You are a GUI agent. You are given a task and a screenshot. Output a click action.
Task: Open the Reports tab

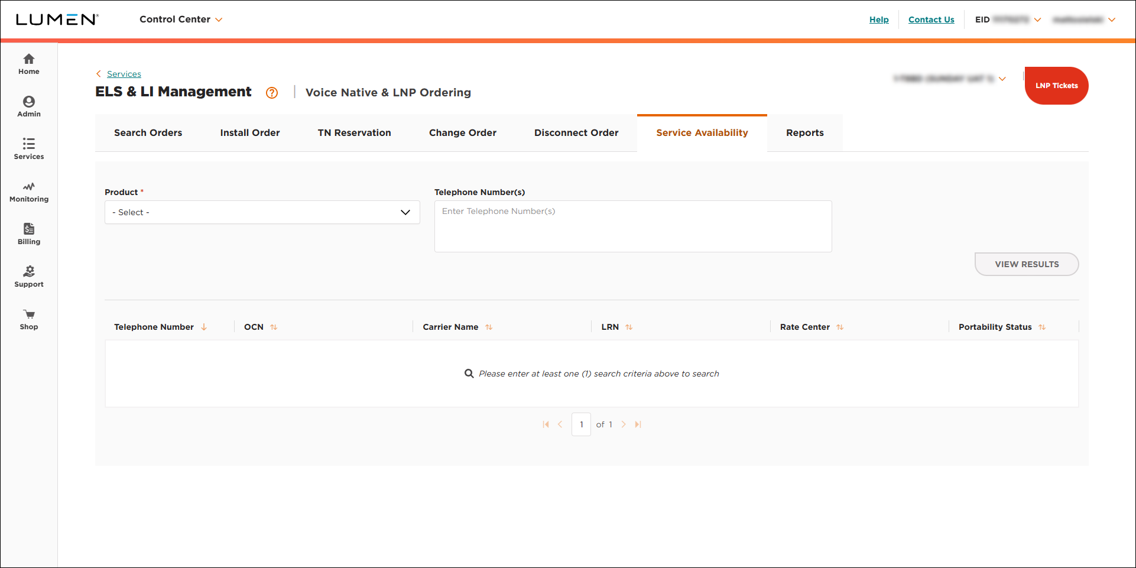pos(805,133)
